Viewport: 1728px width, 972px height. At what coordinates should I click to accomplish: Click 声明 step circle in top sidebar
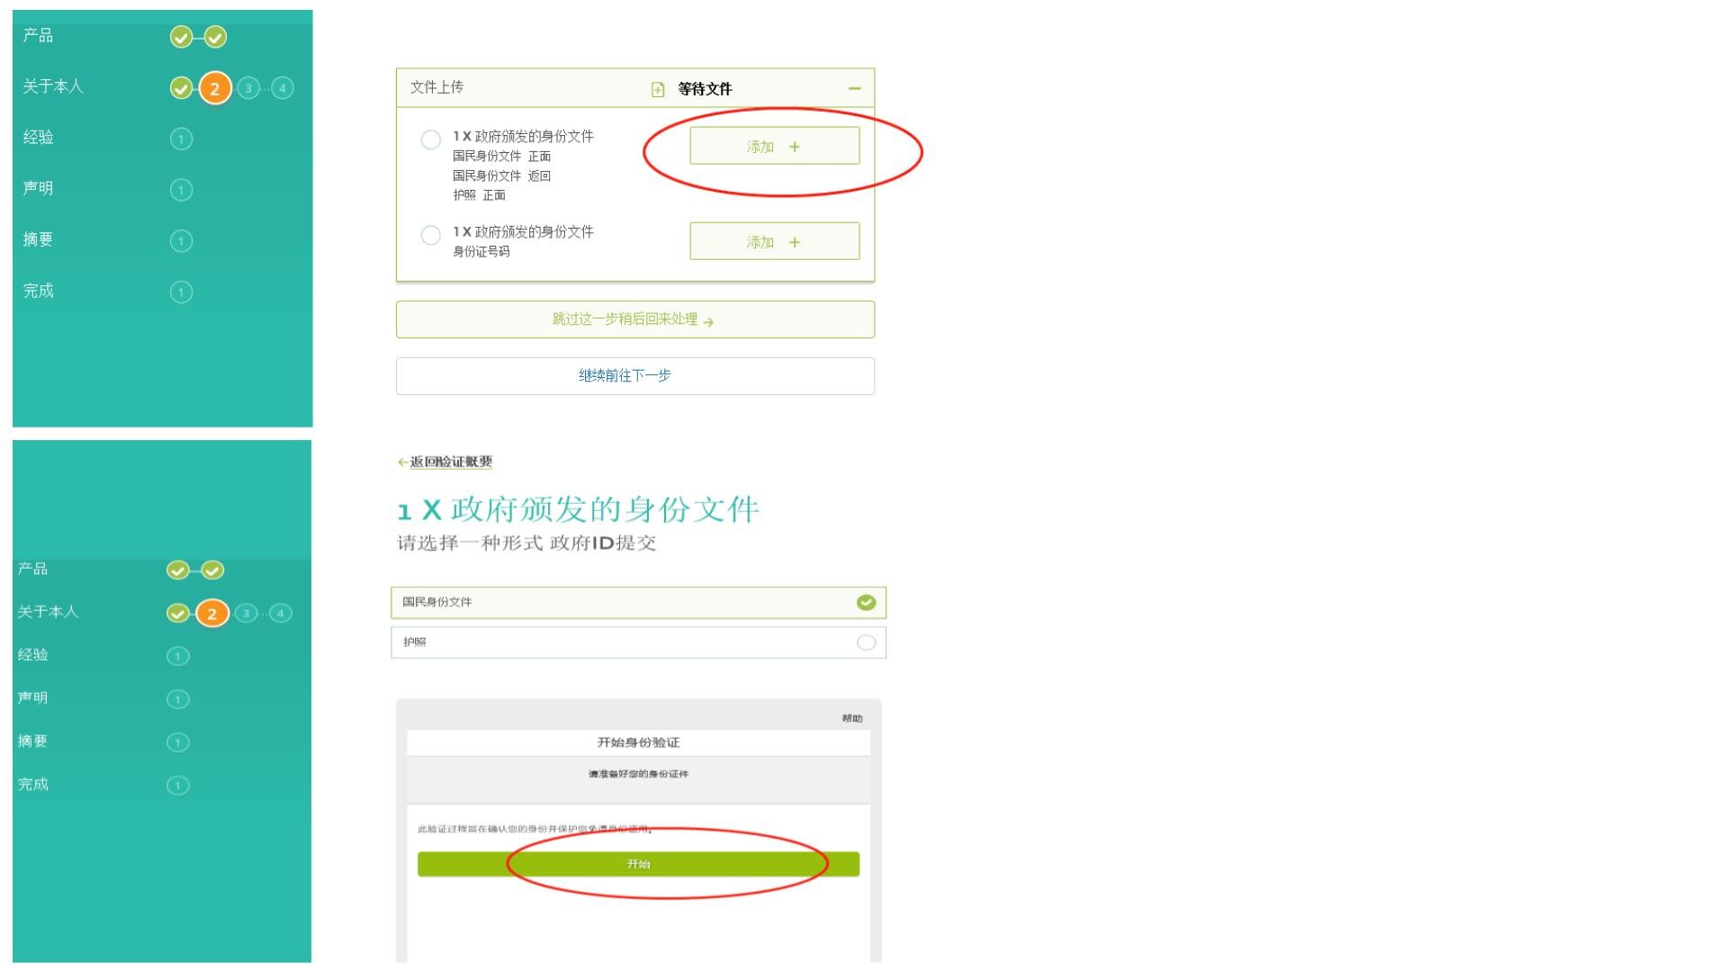pyautogui.click(x=181, y=190)
